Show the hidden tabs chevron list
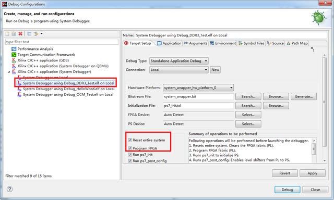 (312, 49)
